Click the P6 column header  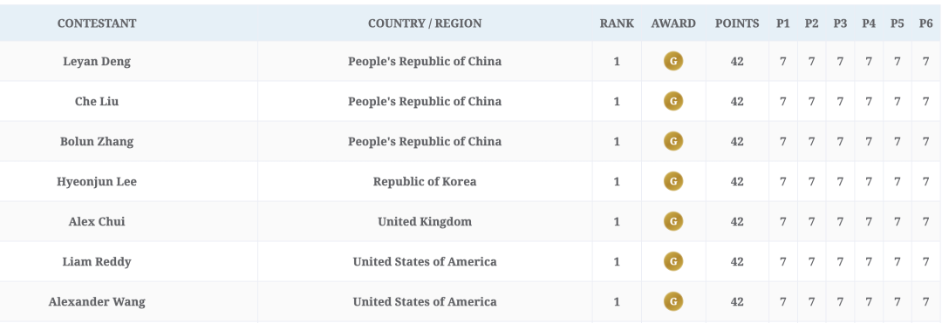point(925,24)
